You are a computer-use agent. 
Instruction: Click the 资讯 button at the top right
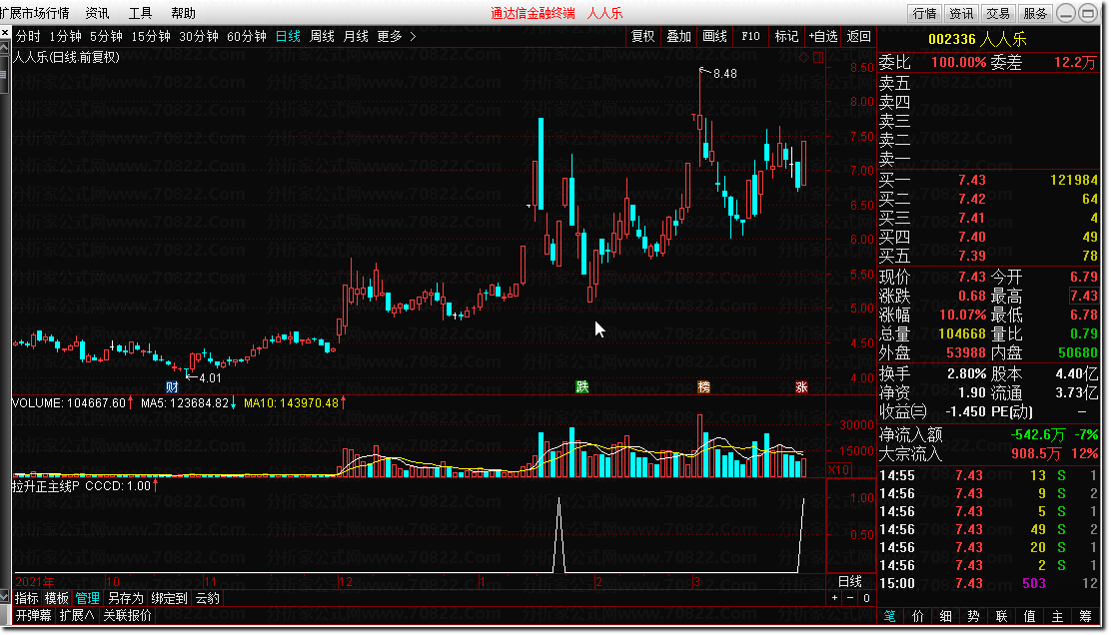tap(961, 13)
